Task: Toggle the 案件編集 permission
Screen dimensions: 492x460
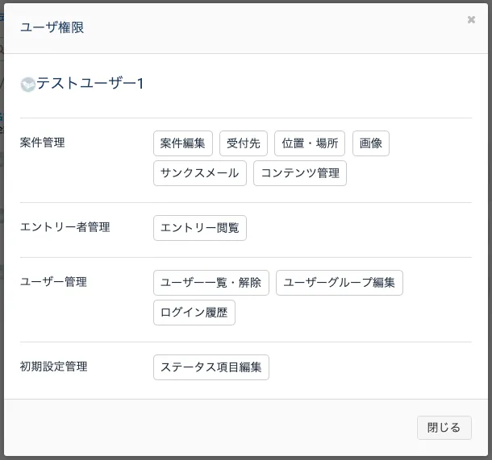Action: coord(183,143)
